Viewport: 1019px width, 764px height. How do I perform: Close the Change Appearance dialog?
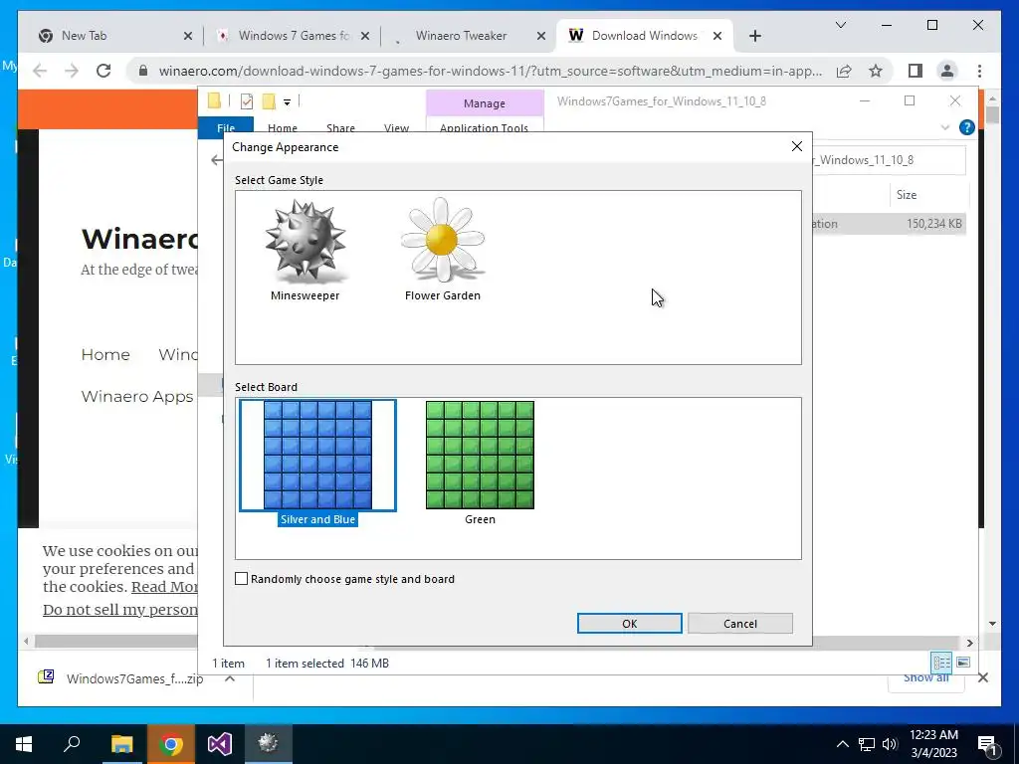tap(797, 147)
